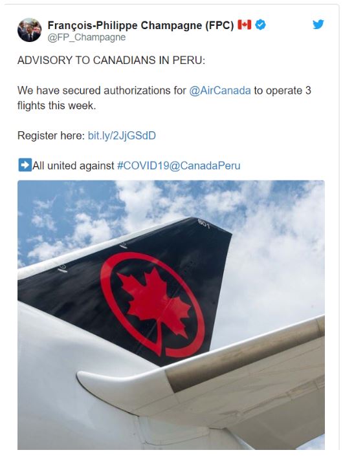Open the François-Philippe Champagne (FPC) display name

tap(140, 25)
